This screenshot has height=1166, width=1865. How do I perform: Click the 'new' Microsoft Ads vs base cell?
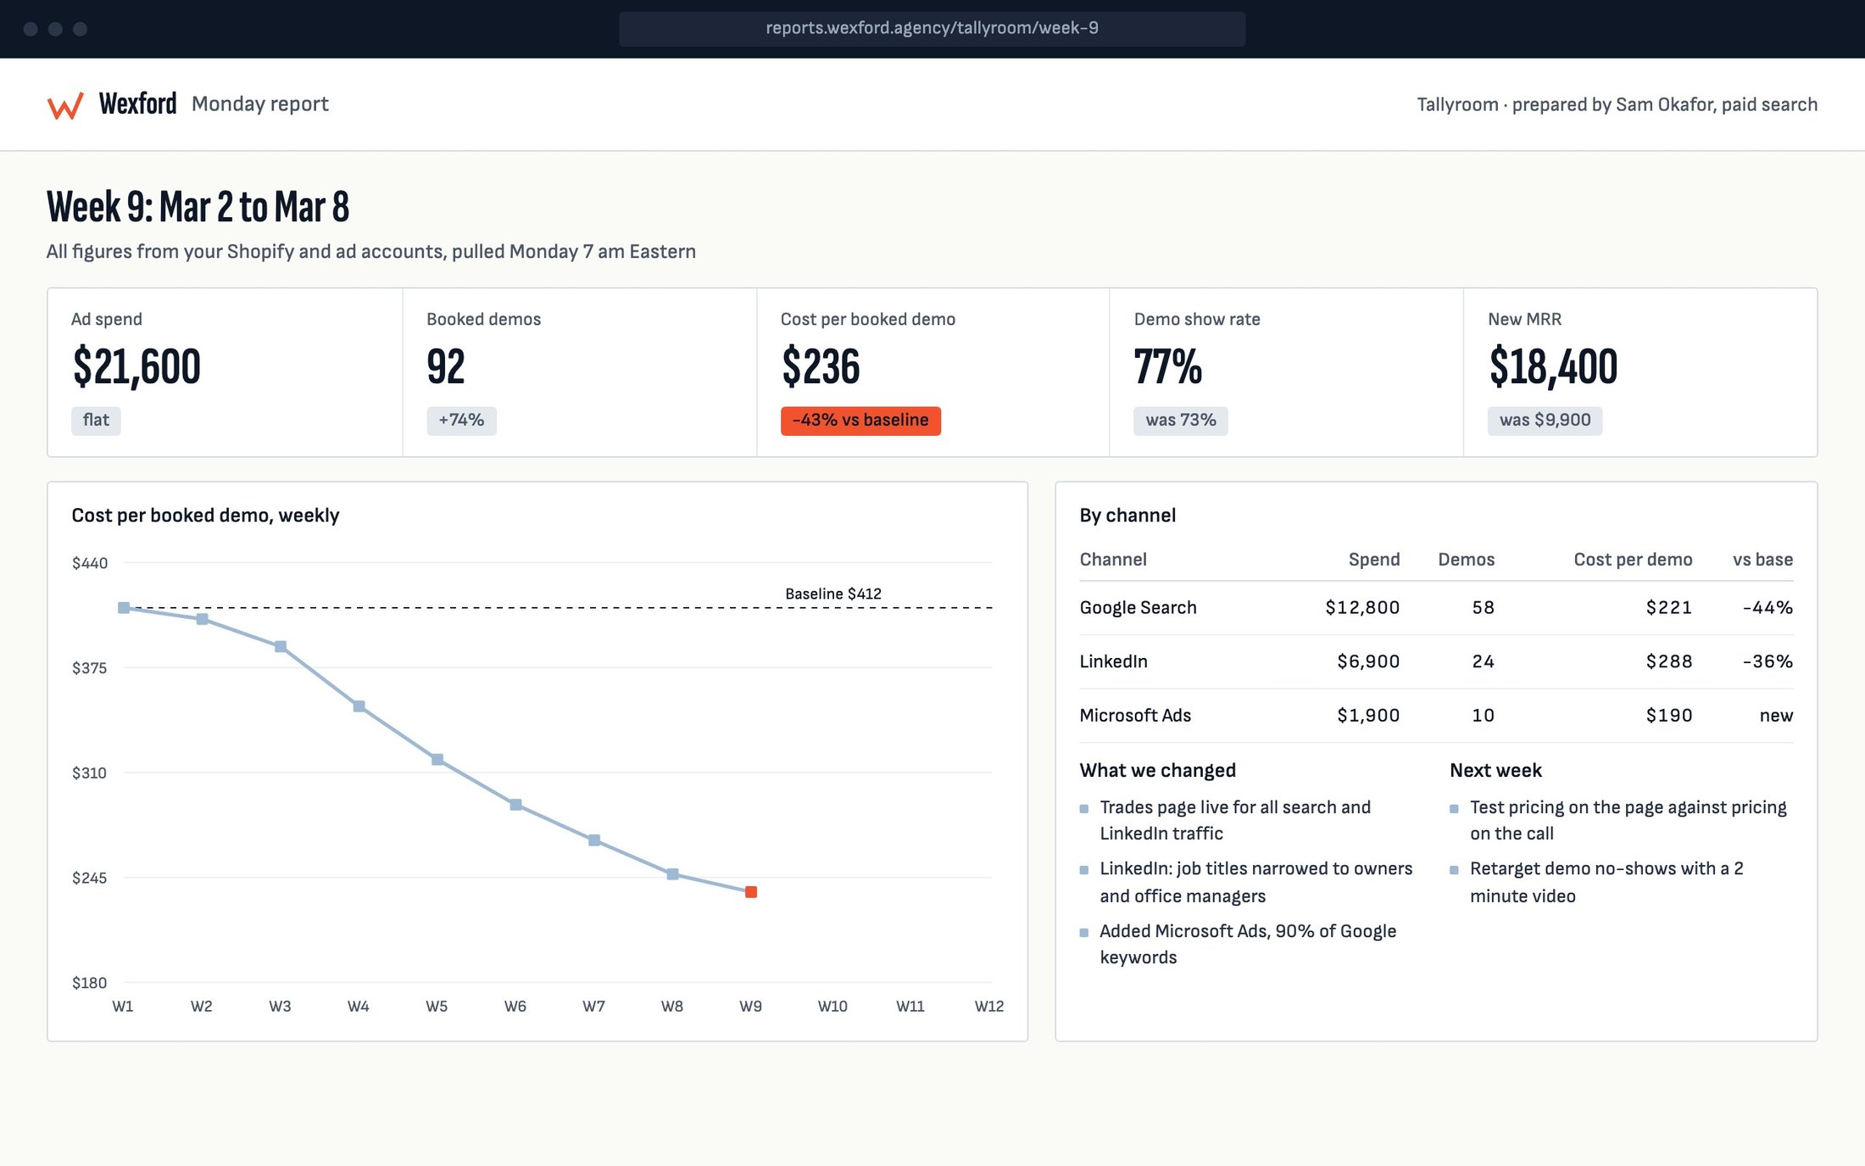pyautogui.click(x=1776, y=716)
